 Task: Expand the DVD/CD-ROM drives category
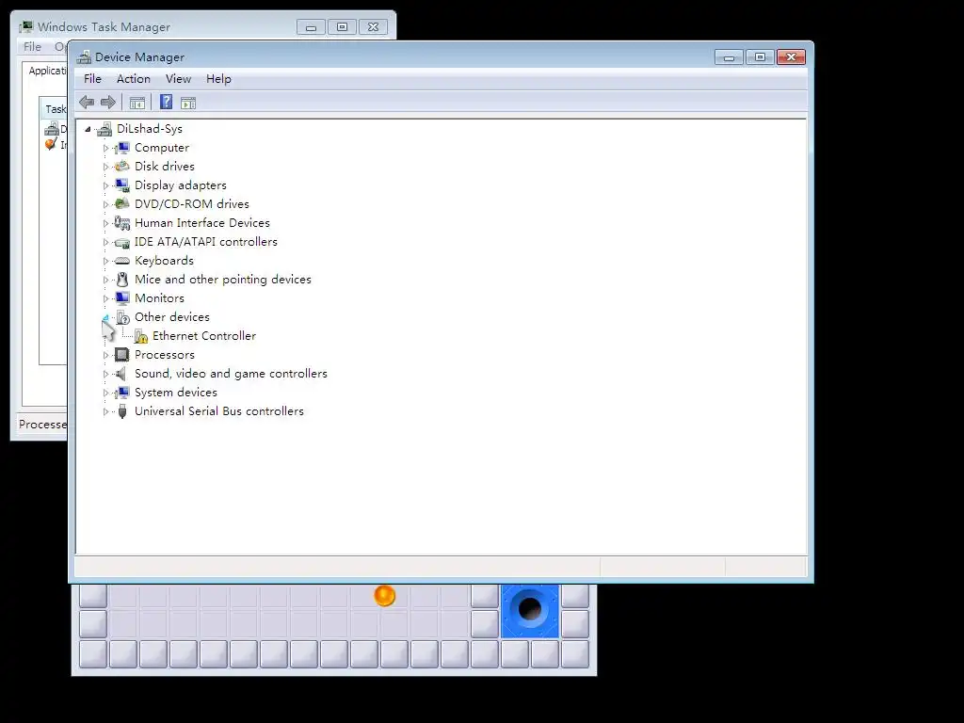click(105, 204)
